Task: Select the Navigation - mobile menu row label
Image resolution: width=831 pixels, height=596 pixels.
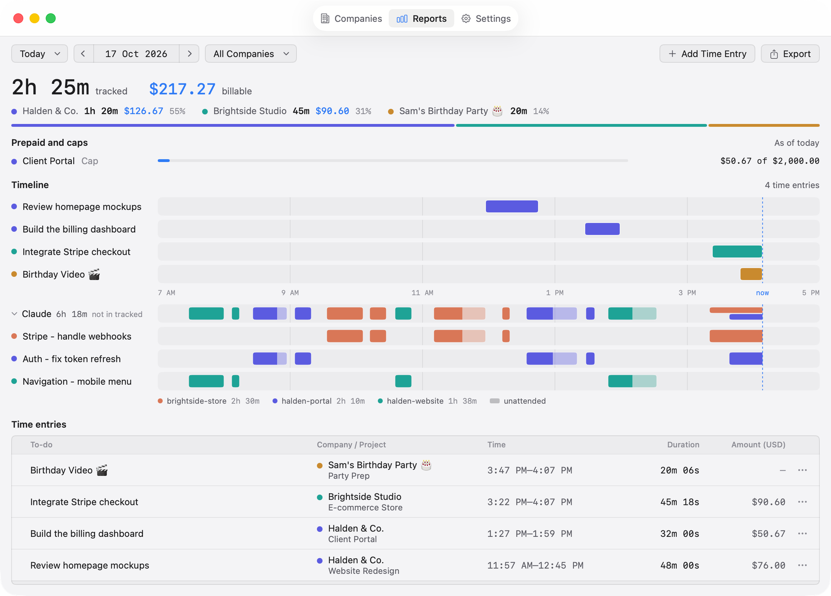Action: pyautogui.click(x=77, y=382)
